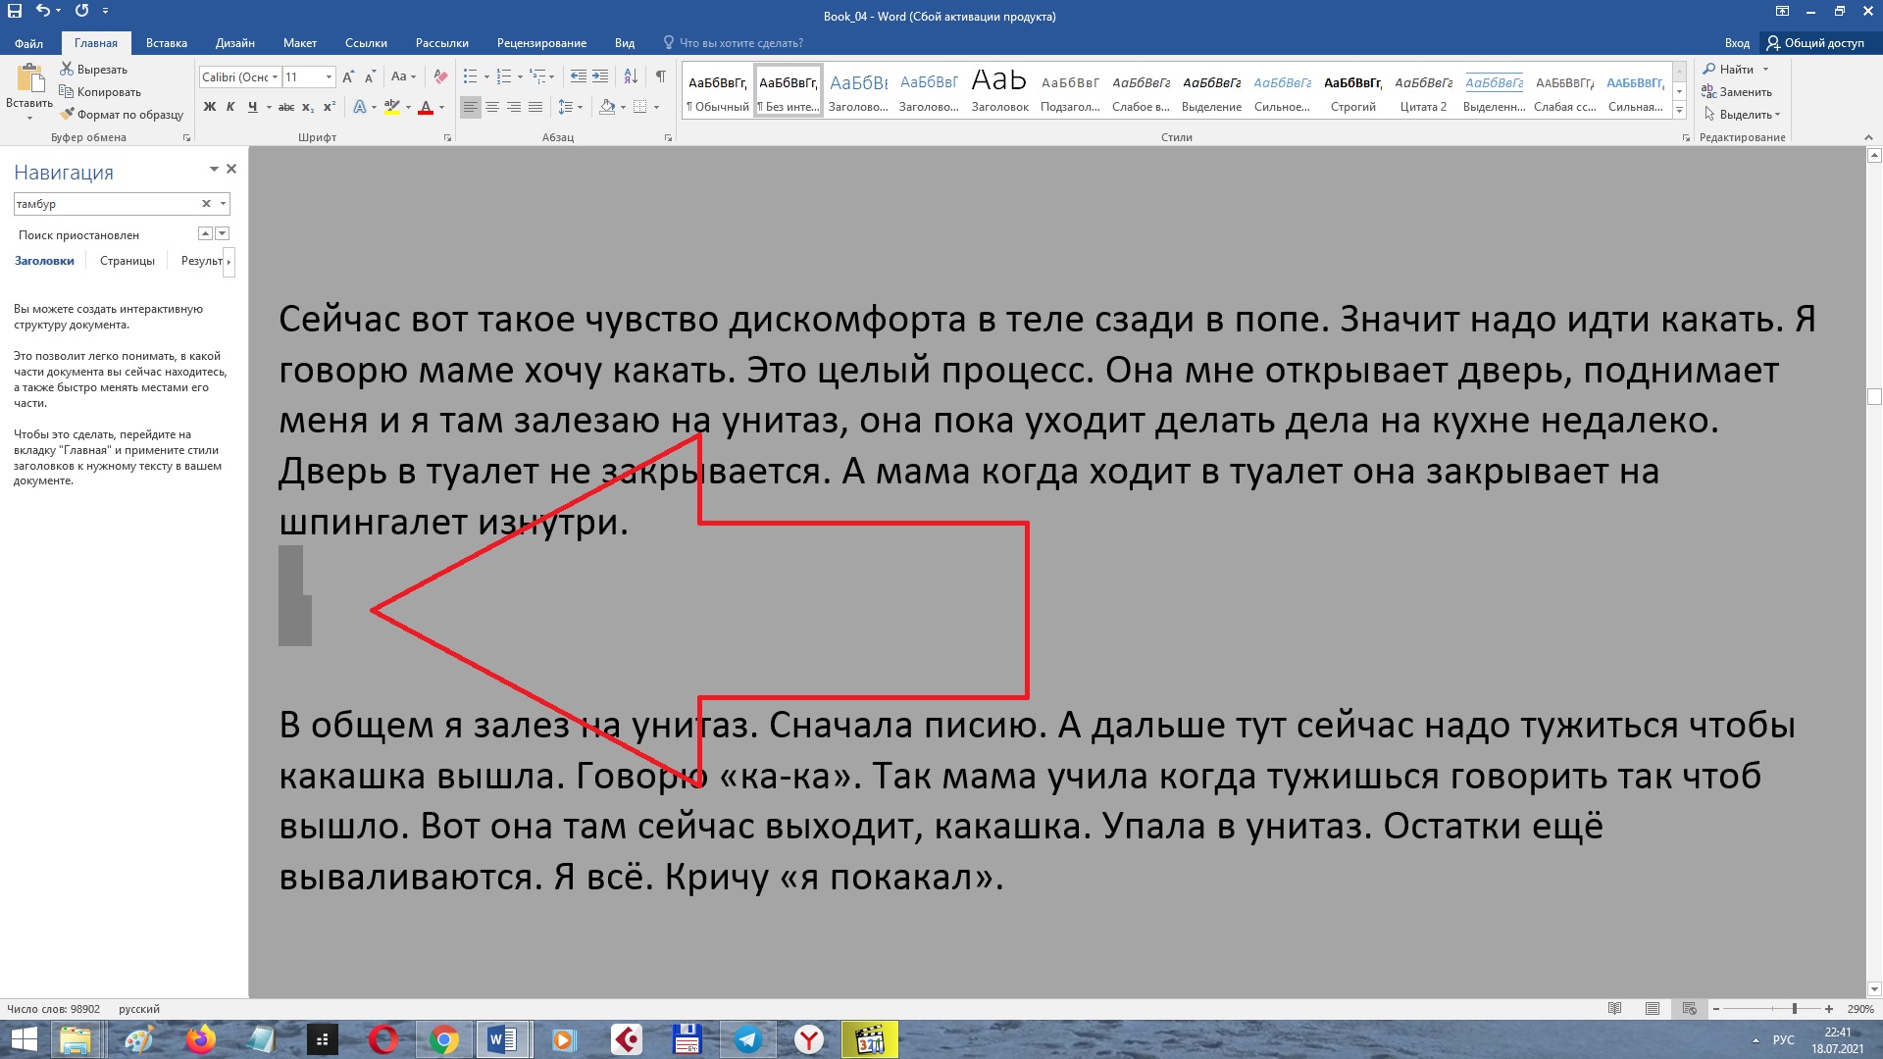Center the text alignment

492,107
